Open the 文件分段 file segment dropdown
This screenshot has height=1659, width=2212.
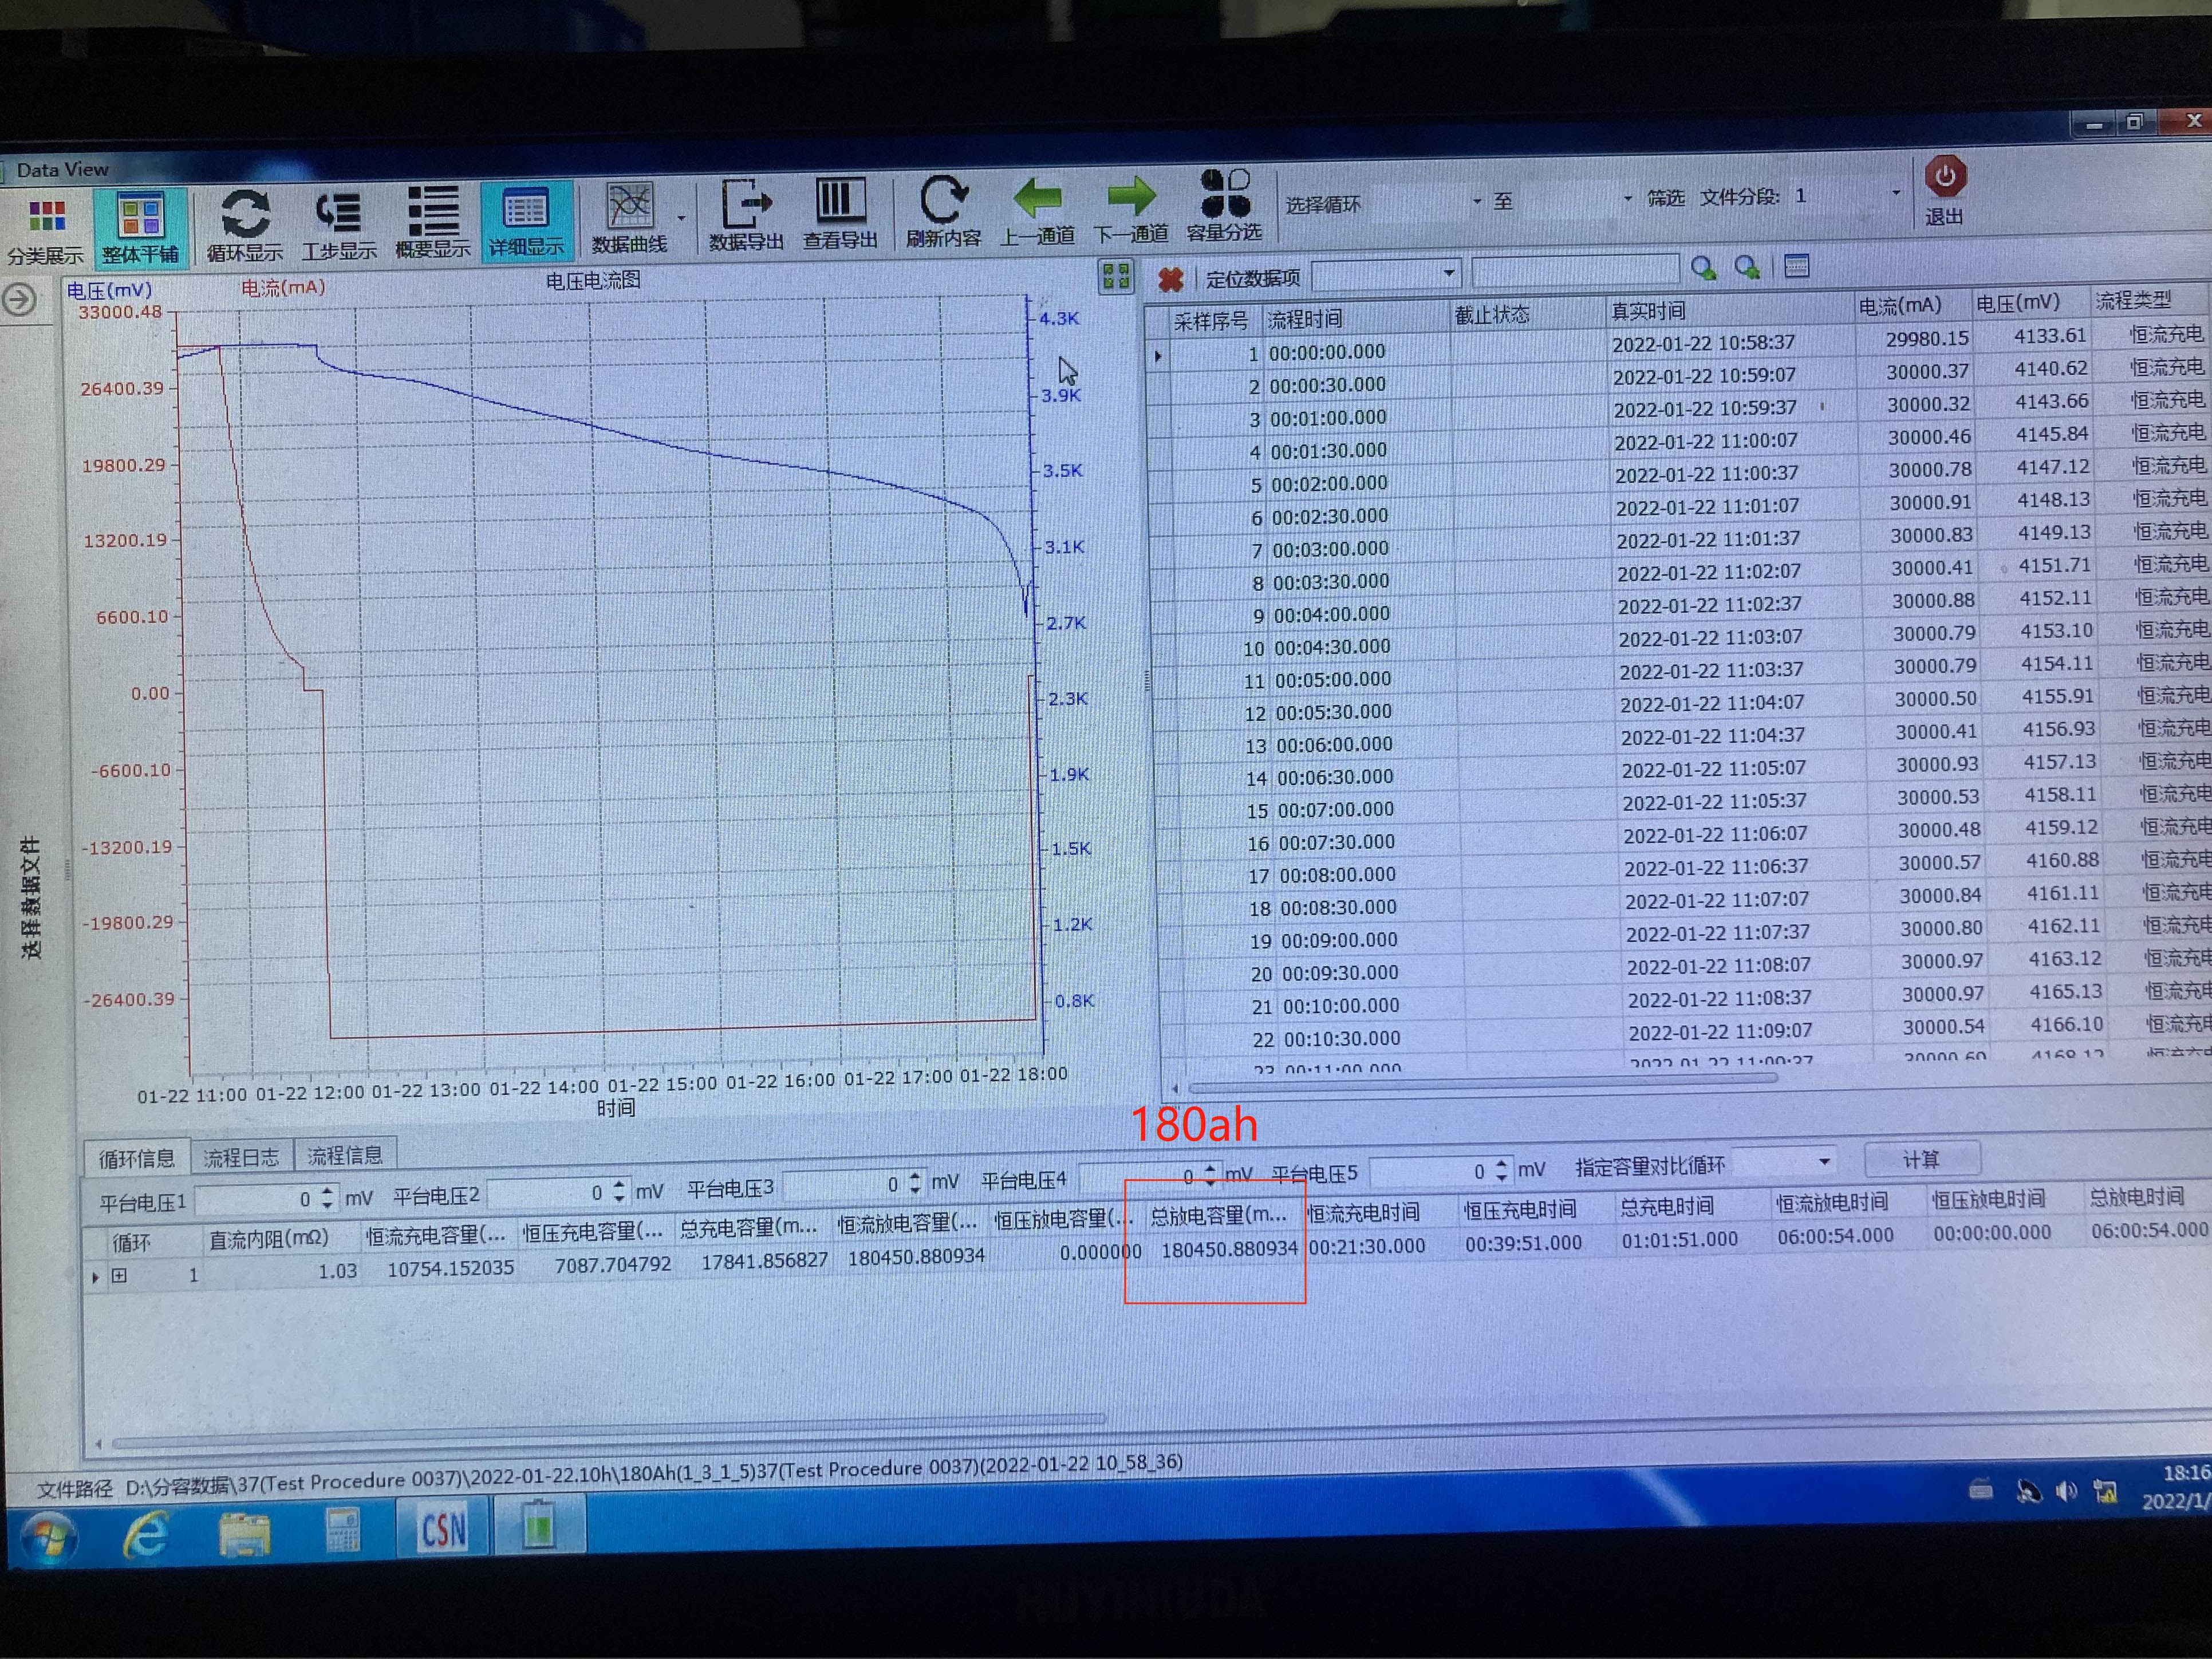tap(1896, 192)
